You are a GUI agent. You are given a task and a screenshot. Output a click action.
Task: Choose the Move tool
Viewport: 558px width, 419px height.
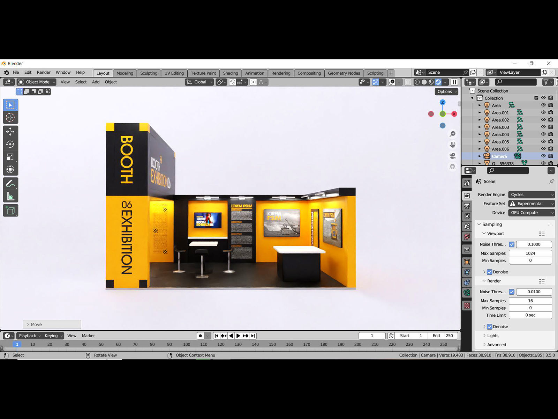(x=10, y=132)
